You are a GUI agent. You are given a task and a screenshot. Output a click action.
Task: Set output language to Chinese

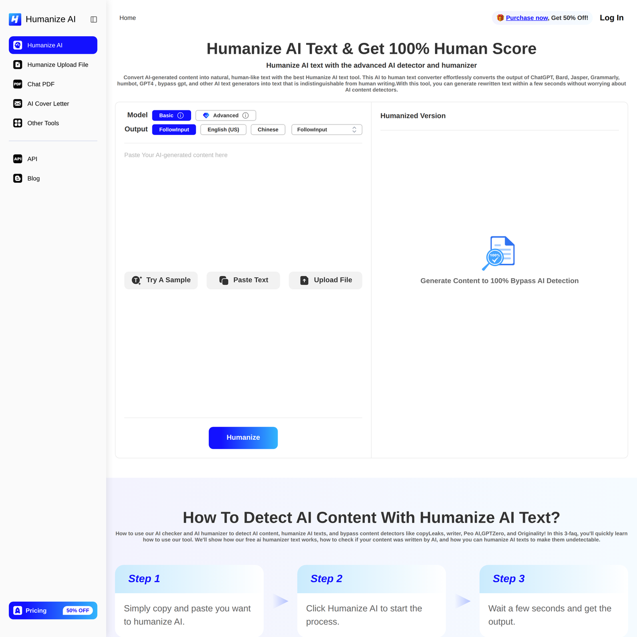tap(268, 129)
